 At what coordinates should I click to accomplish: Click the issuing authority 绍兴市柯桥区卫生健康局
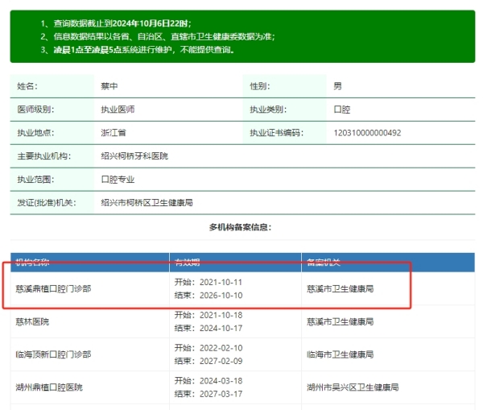147,203
